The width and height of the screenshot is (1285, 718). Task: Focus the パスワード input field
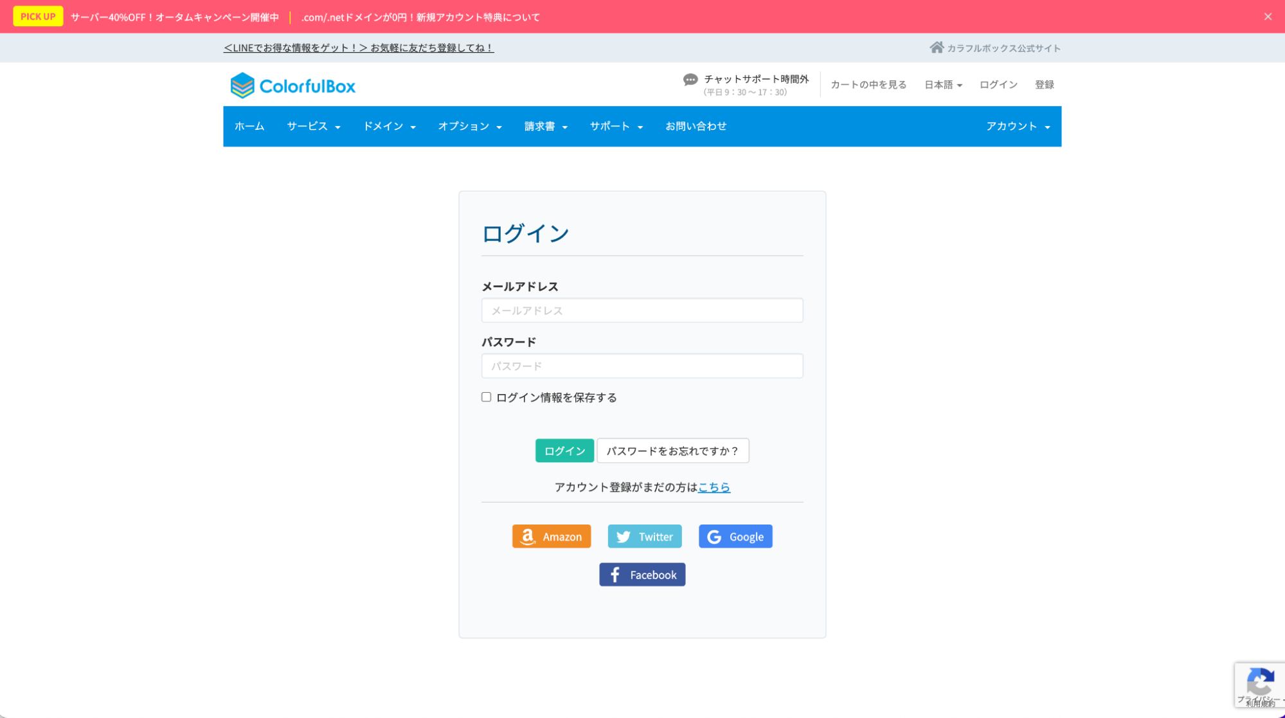click(x=642, y=366)
